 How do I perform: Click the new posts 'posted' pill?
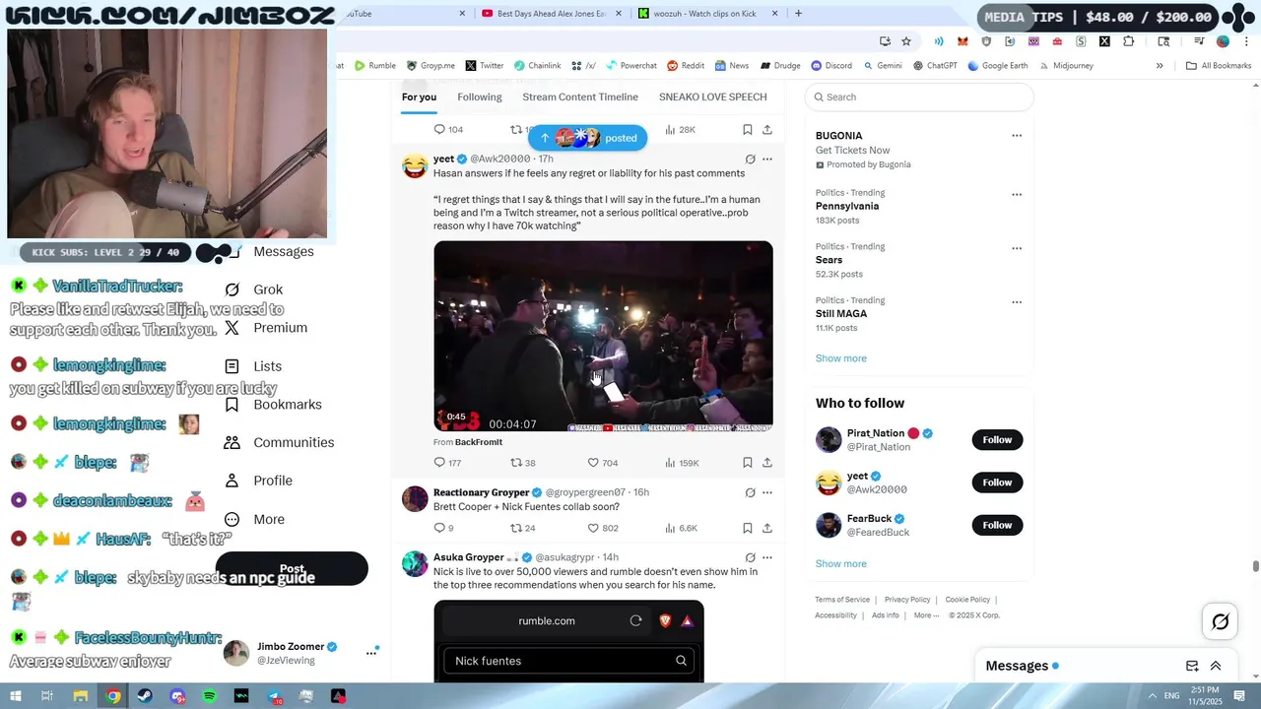click(x=587, y=138)
